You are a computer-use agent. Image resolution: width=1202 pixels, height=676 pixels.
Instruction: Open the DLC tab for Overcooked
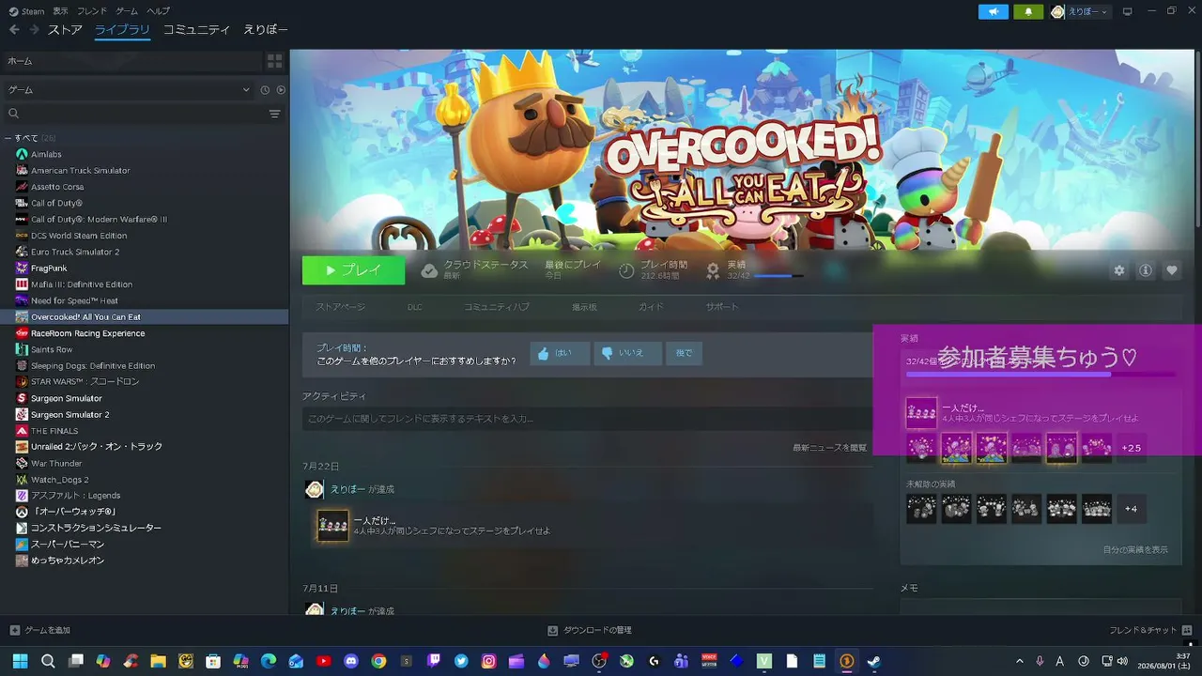point(415,307)
